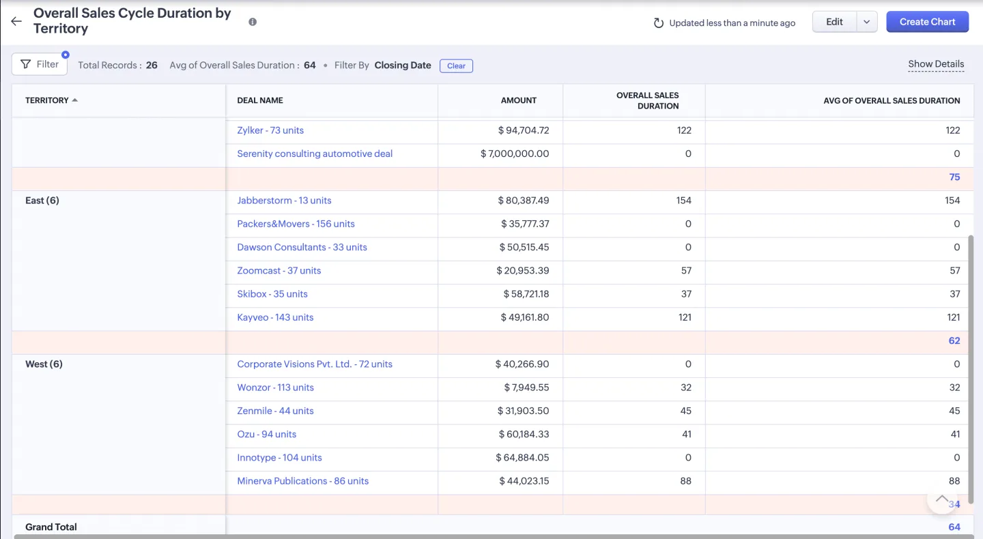983x539 pixels.
Task: Open the Filter button
Action: coord(40,64)
